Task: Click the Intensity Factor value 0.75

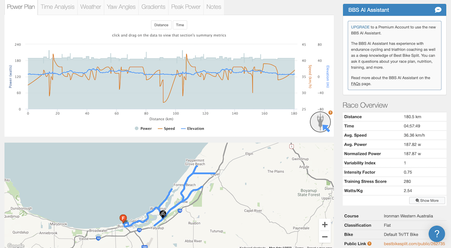Action: pyautogui.click(x=408, y=172)
